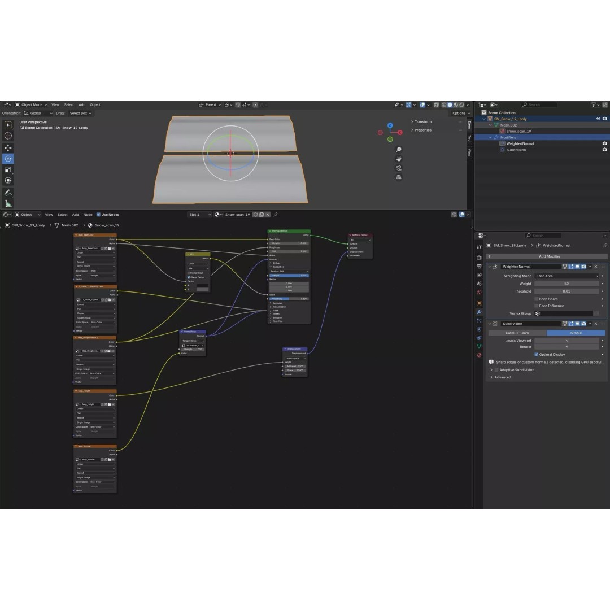Image resolution: width=610 pixels, height=610 pixels.
Task: Select the Measure tool
Action: 8,203
